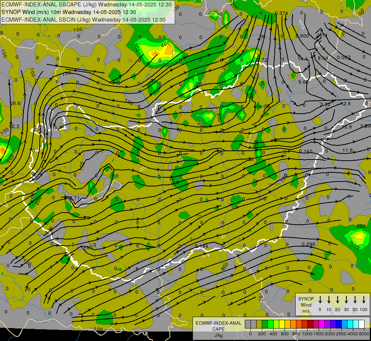Click the 0.140 value on the map
371x341 pixels.
click(x=306, y=152)
